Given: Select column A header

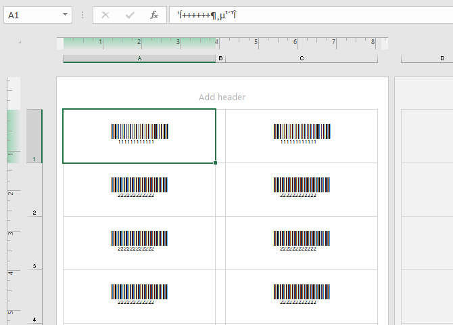Looking at the screenshot, I should pyautogui.click(x=139, y=59).
